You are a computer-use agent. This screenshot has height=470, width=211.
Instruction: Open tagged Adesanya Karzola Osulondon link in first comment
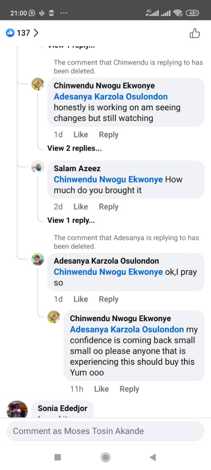pyautogui.click(x=111, y=97)
